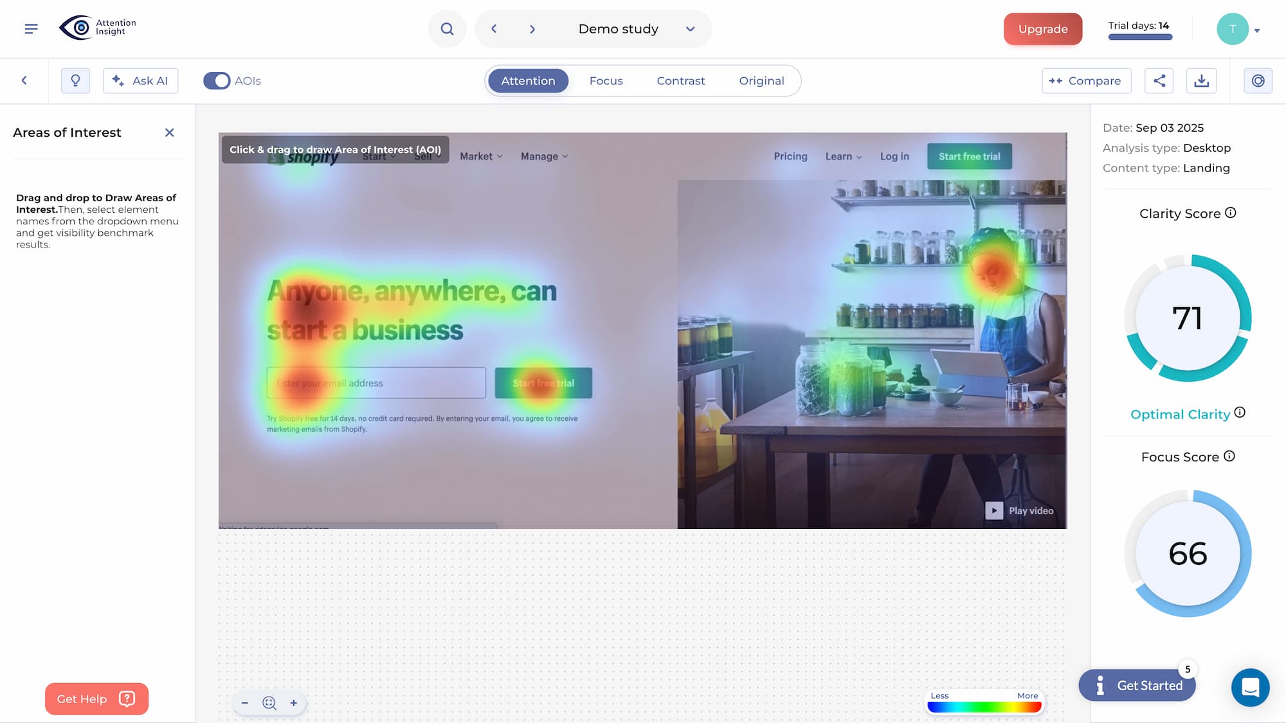Image resolution: width=1286 pixels, height=723 pixels.
Task: Open Ask AI assistant
Action: point(140,81)
